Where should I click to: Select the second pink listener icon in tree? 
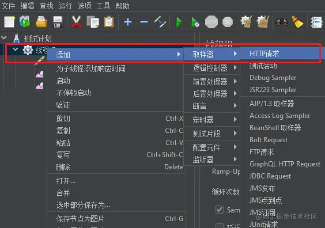point(39,85)
